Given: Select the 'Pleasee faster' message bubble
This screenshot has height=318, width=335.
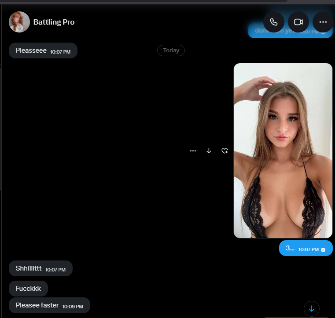Looking at the screenshot, I should [49, 305].
